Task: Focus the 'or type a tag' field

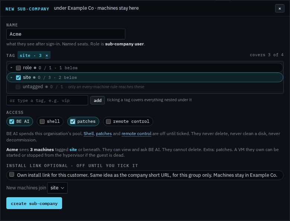Action: [x=47, y=100]
